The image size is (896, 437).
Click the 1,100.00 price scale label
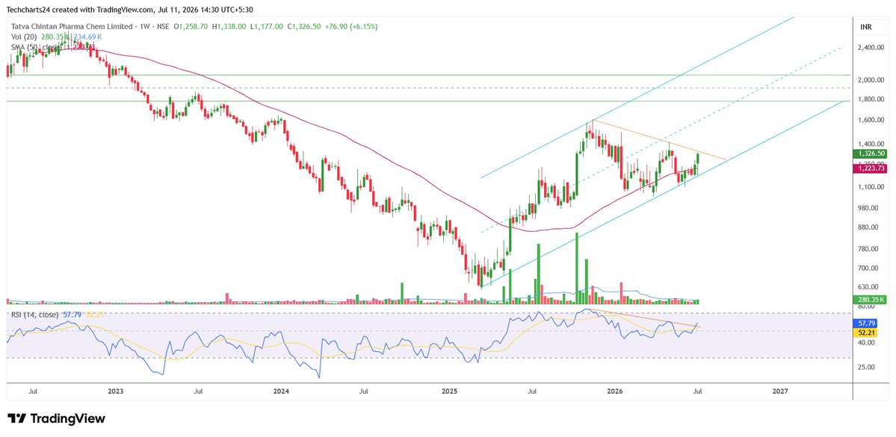[x=869, y=187]
